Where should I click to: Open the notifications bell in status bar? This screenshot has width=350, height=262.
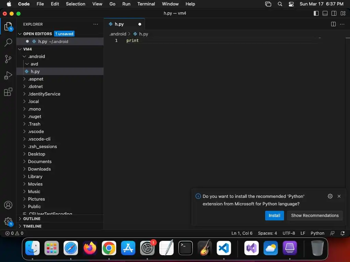pos(342,233)
